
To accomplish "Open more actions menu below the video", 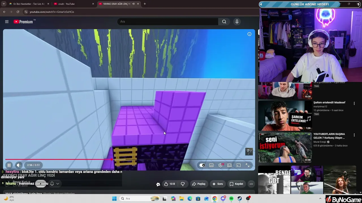I will point(251,184).
